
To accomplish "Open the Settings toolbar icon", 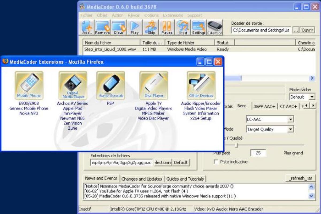I will 198,27.
